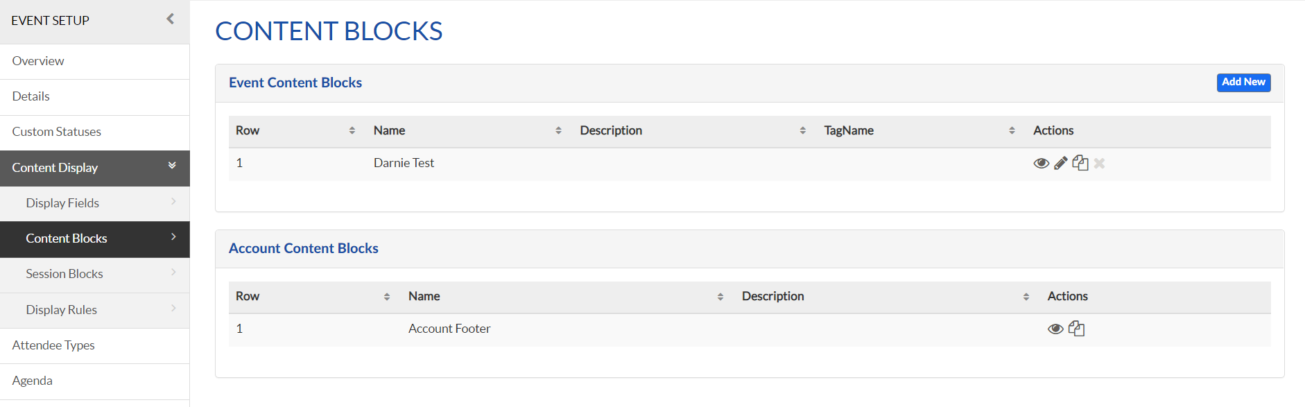Sort Account blocks by Name column
The width and height of the screenshot is (1305, 407).
[x=720, y=296]
